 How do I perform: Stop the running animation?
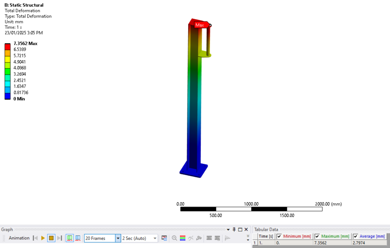pyautogui.click(x=51, y=238)
